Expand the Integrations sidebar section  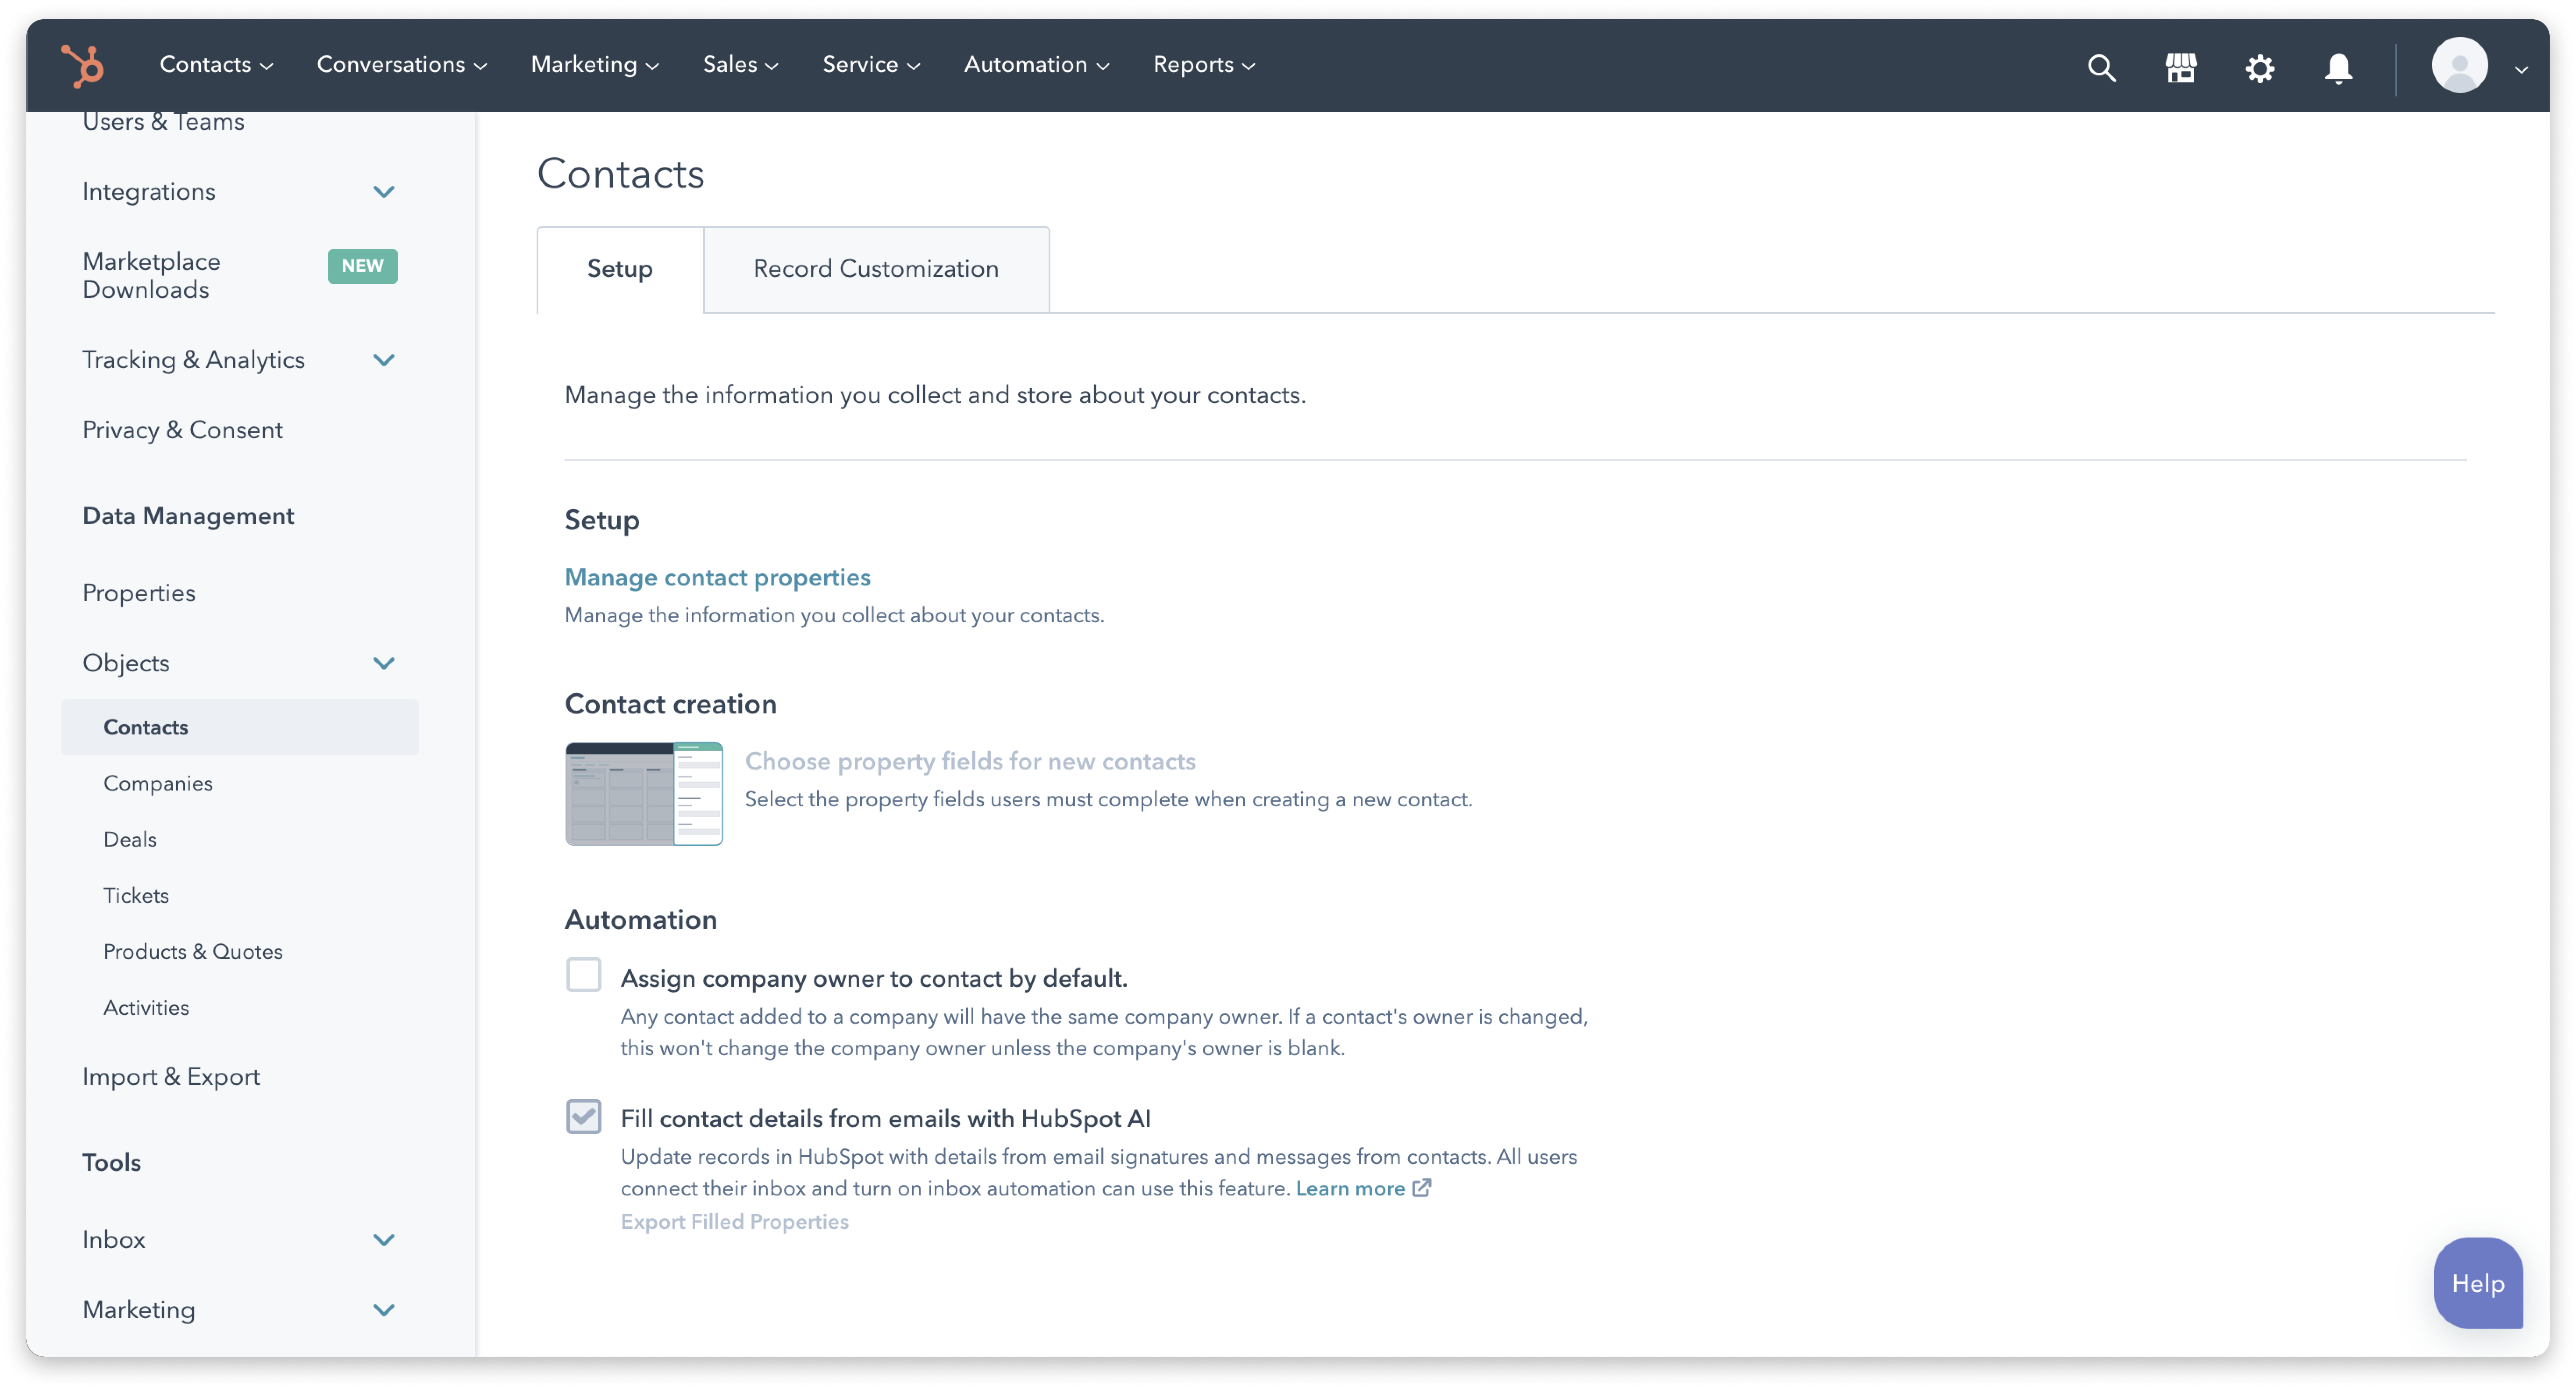coord(384,192)
